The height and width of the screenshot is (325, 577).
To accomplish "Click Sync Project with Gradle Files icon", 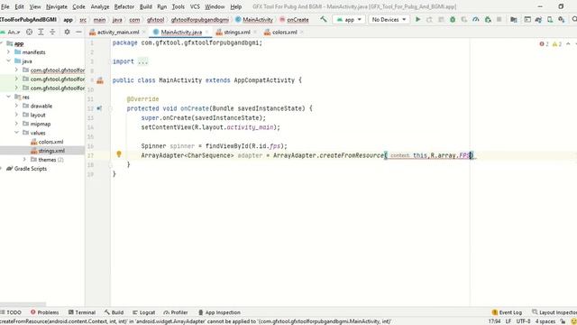I will [538, 19].
